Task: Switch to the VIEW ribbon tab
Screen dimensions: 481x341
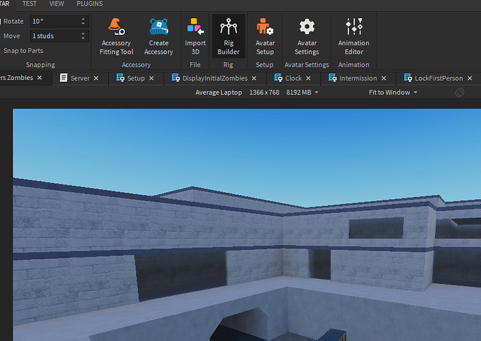Action: coord(56,3)
